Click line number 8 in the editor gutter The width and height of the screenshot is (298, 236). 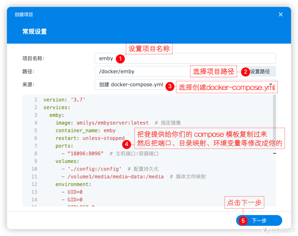pyautogui.click(x=36, y=153)
